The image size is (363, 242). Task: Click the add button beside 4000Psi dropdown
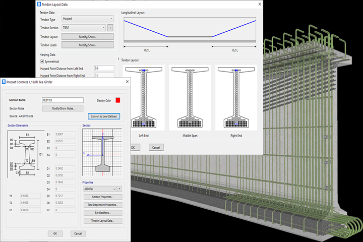click(119, 189)
